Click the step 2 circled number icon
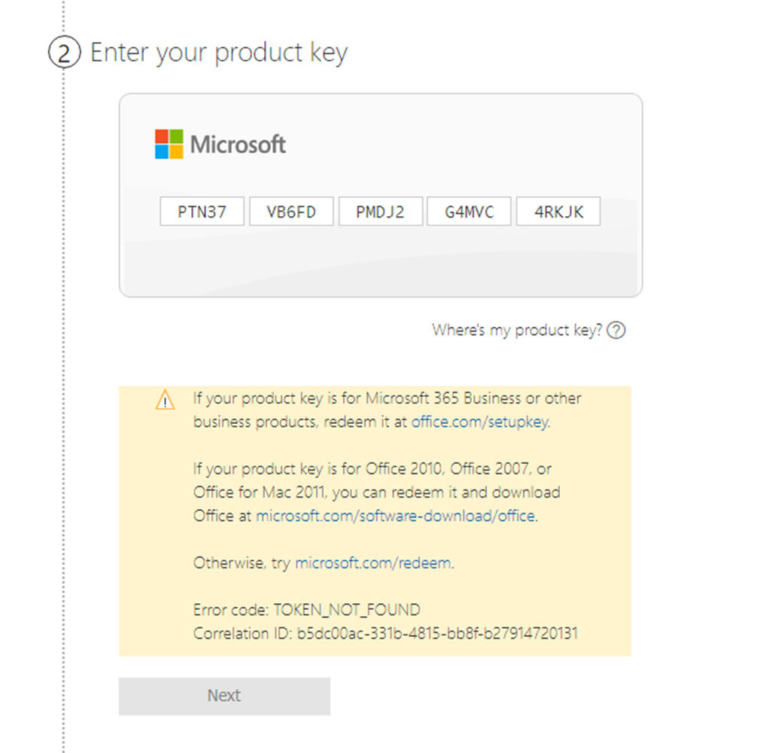Viewport: 763px width, 753px height. coord(64,53)
